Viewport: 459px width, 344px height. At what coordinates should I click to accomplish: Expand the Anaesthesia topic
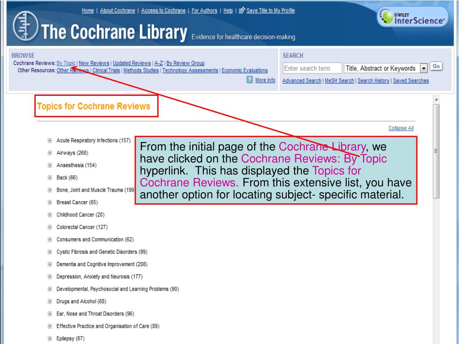point(50,165)
